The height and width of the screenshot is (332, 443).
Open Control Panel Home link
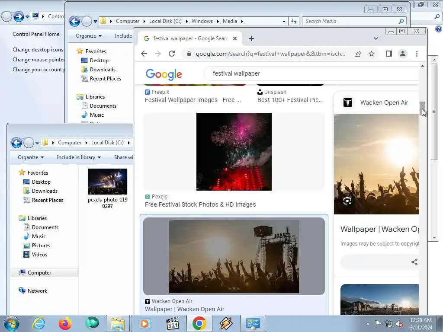tap(36, 34)
